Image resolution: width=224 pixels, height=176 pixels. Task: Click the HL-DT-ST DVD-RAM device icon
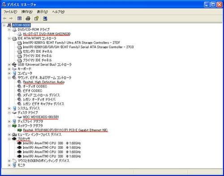tap(20, 34)
